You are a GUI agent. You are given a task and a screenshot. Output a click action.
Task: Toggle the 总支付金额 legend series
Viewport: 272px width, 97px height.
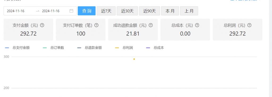[x=17, y=48]
